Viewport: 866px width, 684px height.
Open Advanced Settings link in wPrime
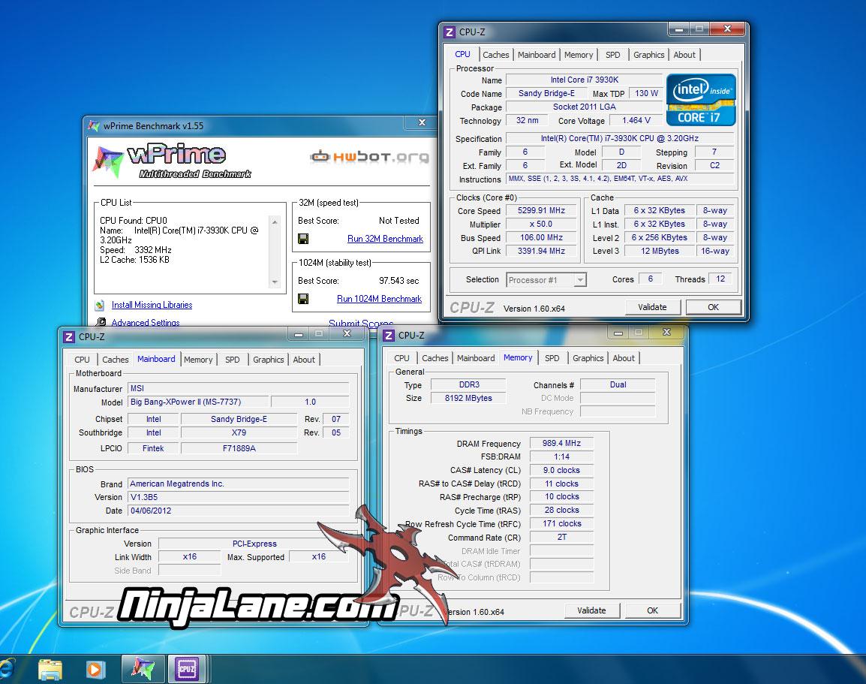pyautogui.click(x=146, y=322)
